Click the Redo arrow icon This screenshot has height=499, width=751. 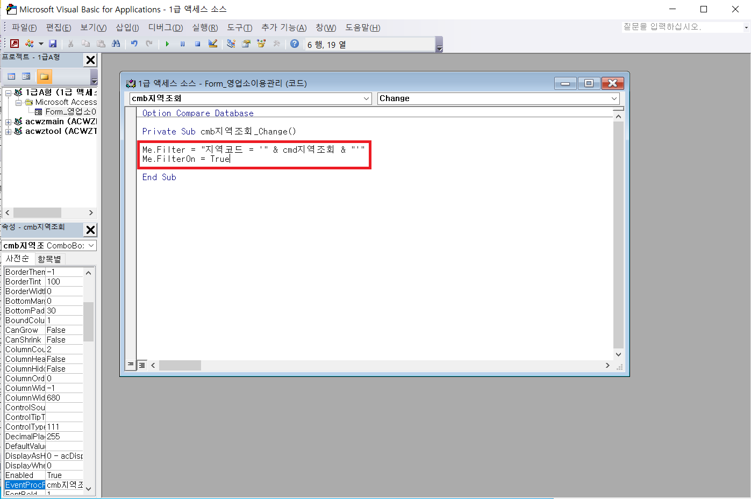tap(149, 44)
